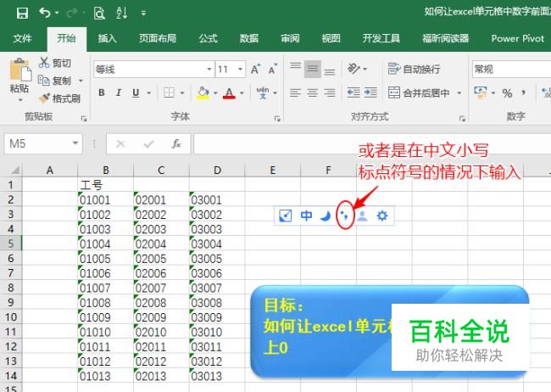
Task: Click the 格式刷 format painter
Action: click(59, 98)
